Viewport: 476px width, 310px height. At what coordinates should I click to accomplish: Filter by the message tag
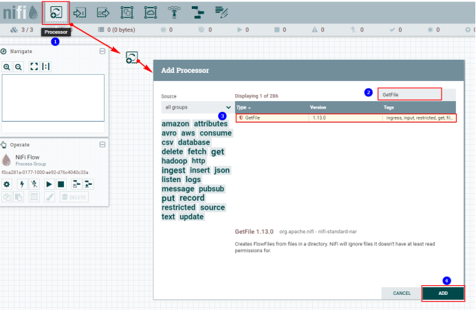[178, 188]
